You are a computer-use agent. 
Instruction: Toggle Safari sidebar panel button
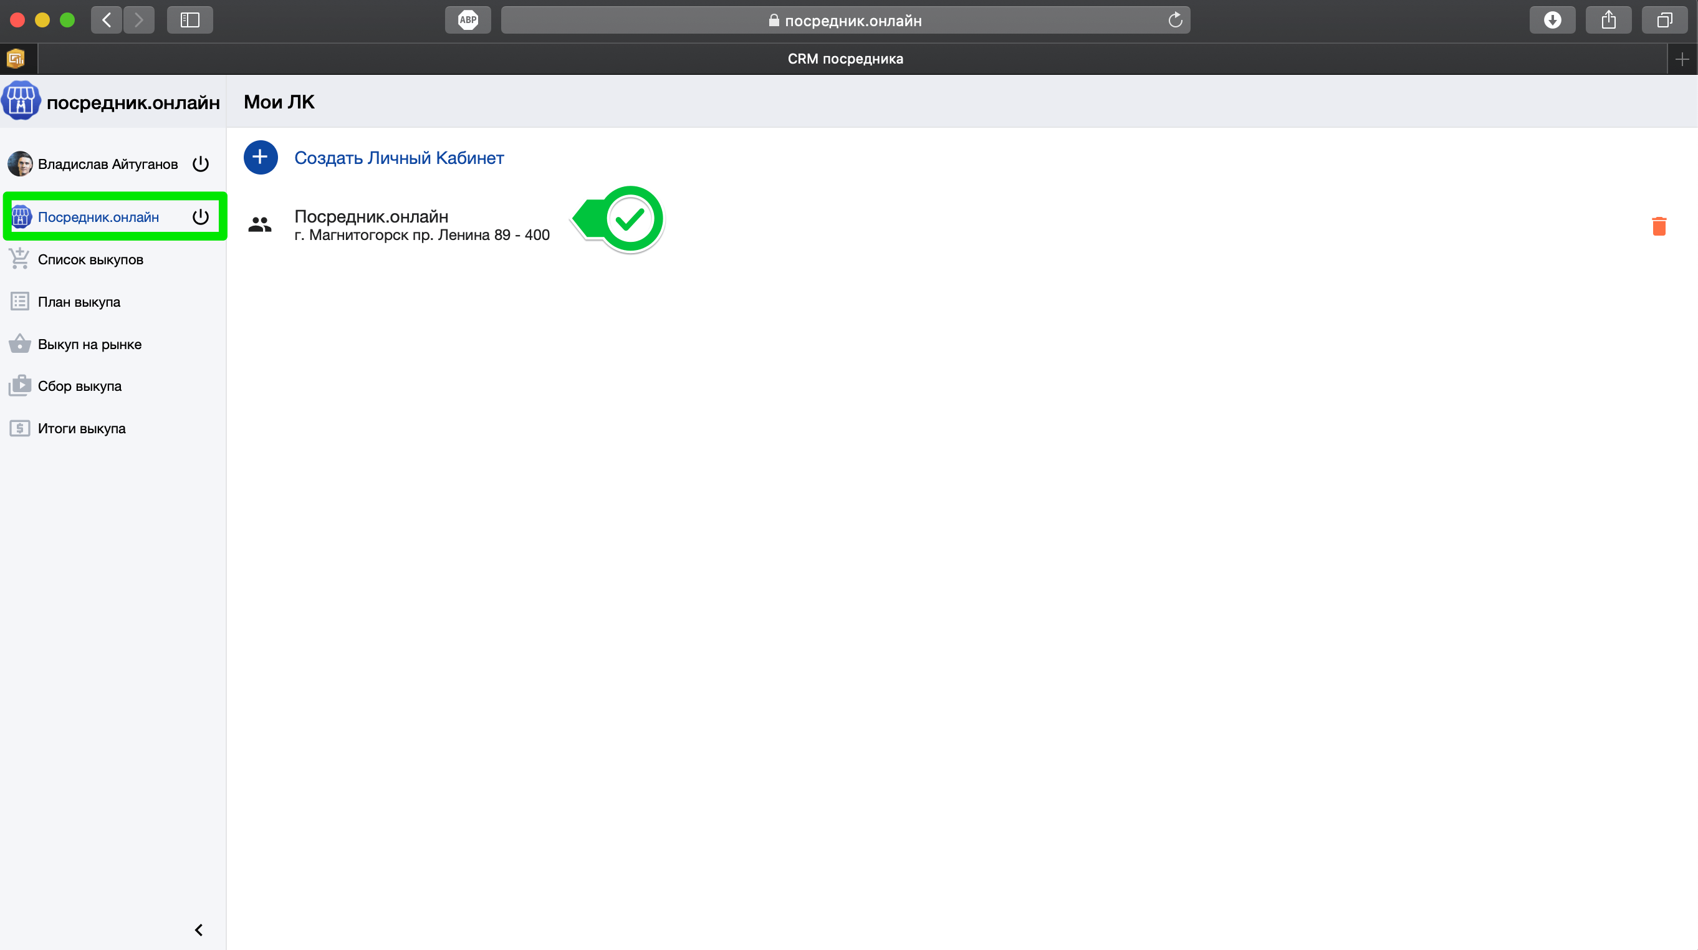tap(190, 20)
